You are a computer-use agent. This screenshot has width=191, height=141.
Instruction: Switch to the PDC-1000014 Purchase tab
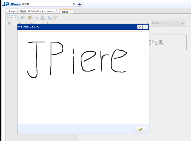tap(37, 11)
